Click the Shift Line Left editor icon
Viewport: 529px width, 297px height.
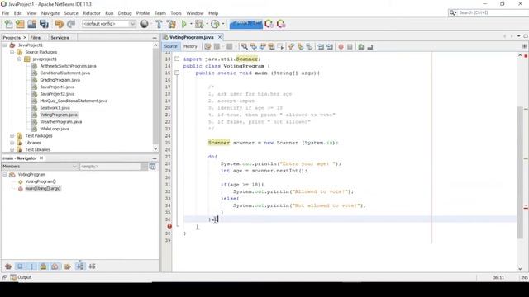tap(321, 47)
